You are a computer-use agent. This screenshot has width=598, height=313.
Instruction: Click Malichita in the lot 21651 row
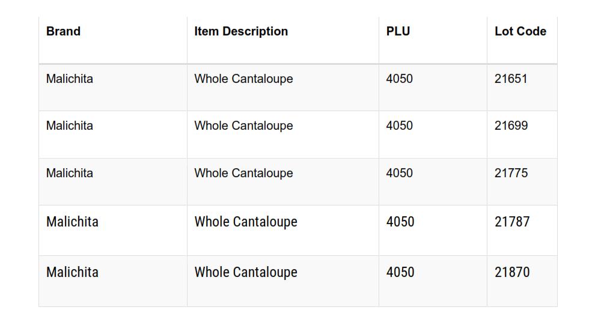tap(70, 79)
